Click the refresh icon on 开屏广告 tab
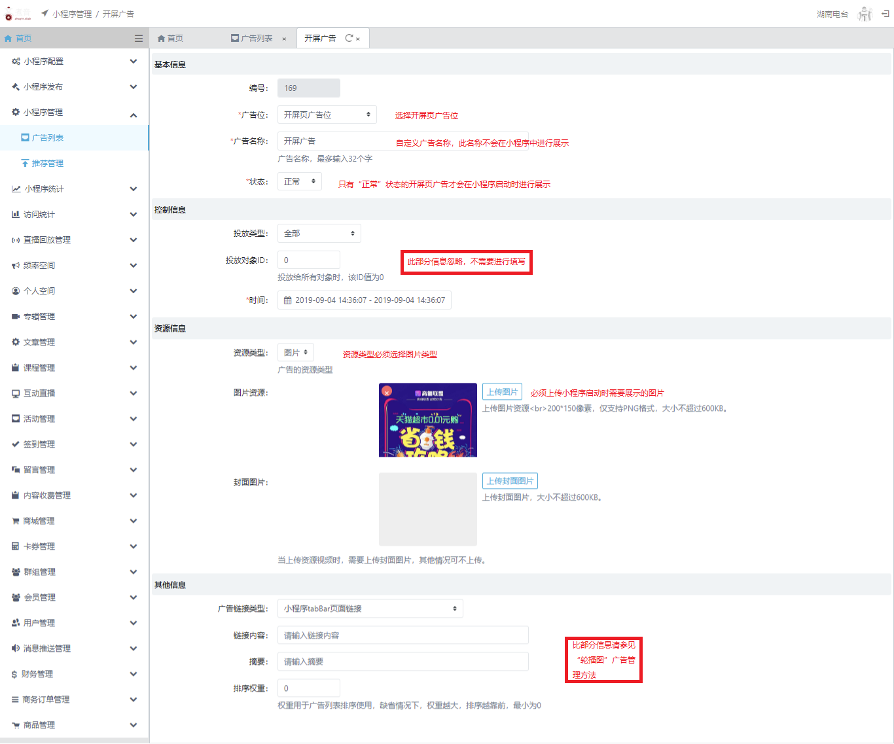Image resolution: width=894 pixels, height=744 pixels. coord(349,39)
